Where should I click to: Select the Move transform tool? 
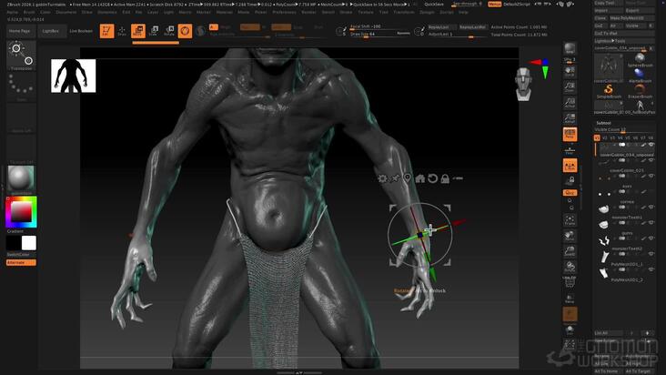click(x=138, y=31)
